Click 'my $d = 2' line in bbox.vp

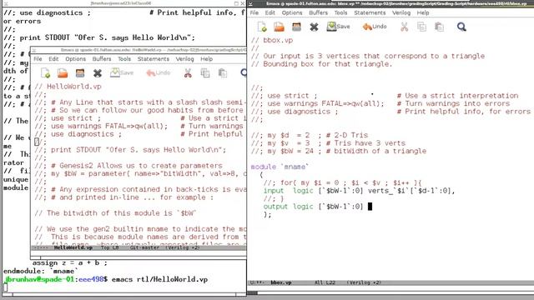pyautogui.click(x=310, y=135)
